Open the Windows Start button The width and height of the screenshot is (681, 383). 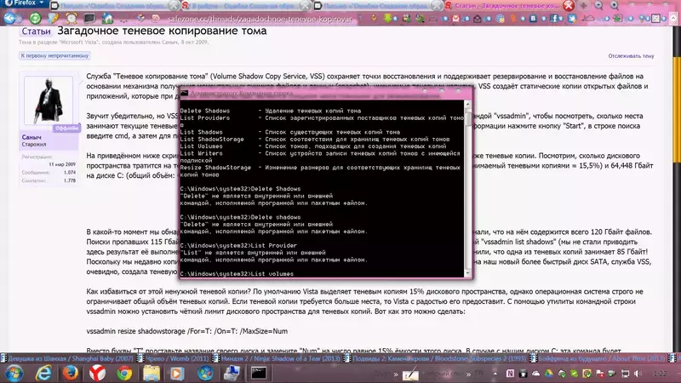point(14,374)
